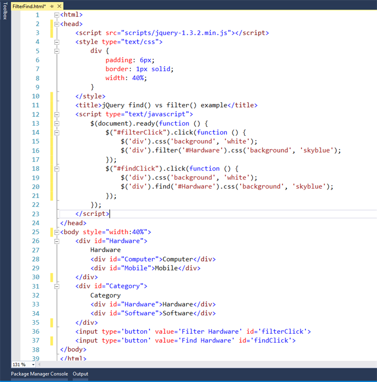Collapse the <body> block on line 25

coord(57,232)
